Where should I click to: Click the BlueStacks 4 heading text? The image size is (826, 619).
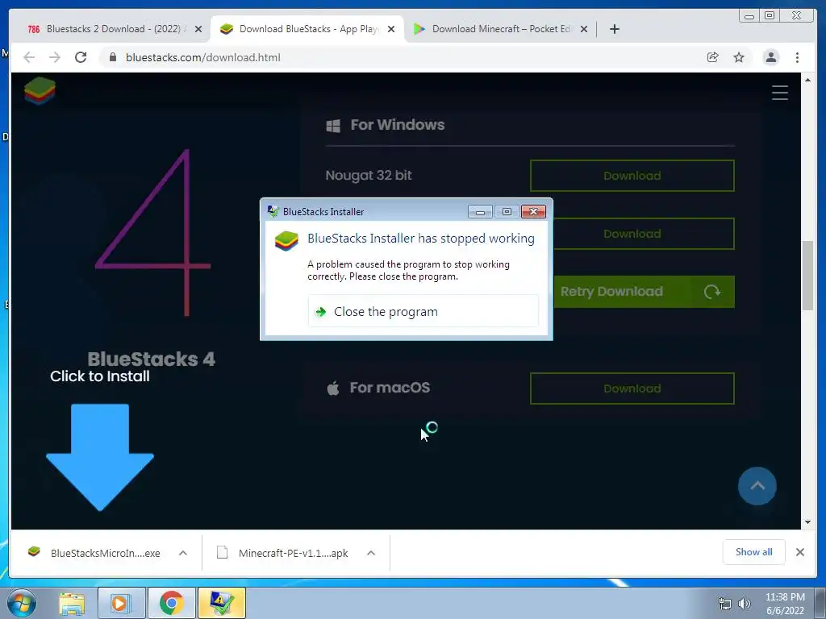151,359
